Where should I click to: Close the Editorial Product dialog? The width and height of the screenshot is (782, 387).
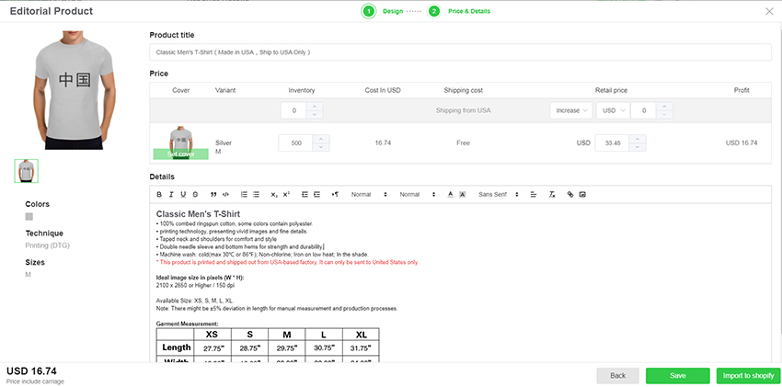tap(769, 11)
